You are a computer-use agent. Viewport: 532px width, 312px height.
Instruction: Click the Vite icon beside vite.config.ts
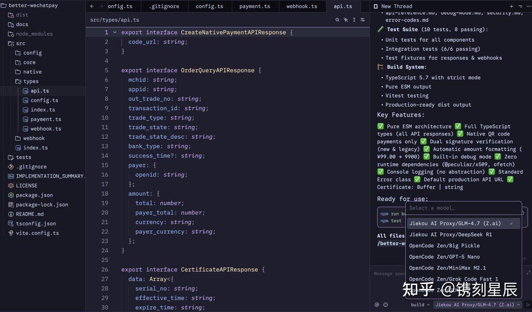point(11,233)
